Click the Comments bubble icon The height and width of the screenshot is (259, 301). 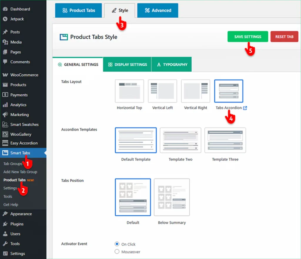[5, 62]
